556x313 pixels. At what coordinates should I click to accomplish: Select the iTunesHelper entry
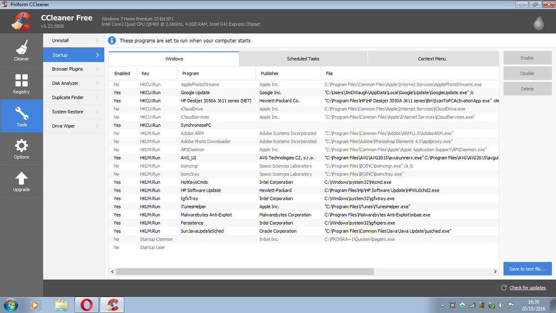304,207
